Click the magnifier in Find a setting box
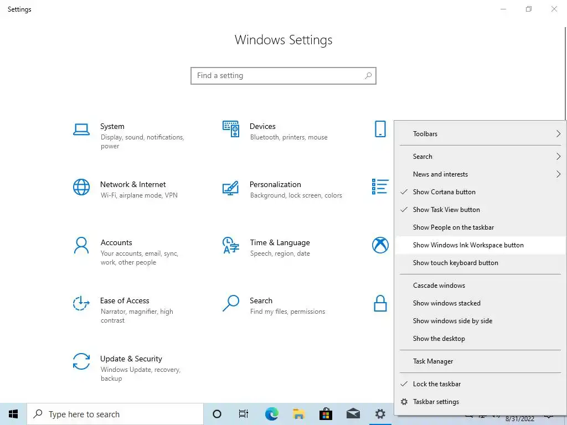 (368, 75)
